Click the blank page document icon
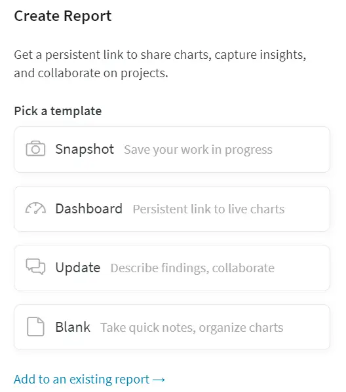 tap(35, 327)
